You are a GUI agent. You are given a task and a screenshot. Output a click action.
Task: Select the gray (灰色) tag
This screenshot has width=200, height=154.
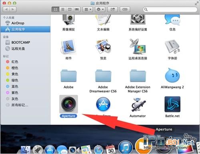[25, 99]
